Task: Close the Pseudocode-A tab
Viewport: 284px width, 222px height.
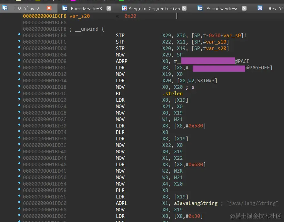Action: [244, 8]
